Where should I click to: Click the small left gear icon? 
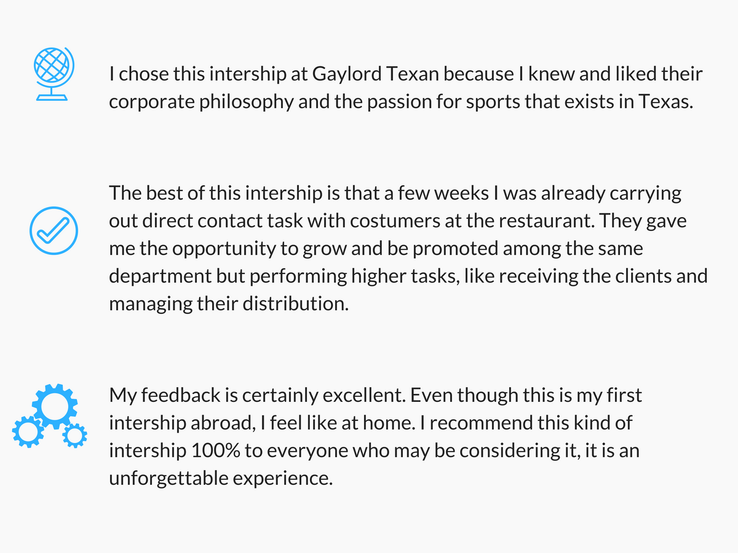click(27, 431)
